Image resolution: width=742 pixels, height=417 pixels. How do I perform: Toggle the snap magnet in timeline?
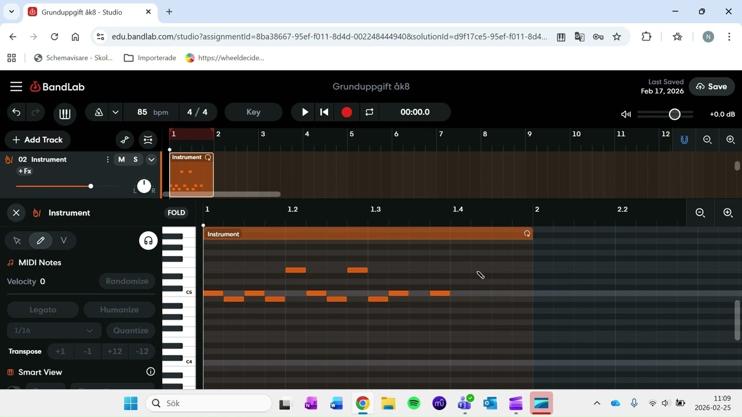pyautogui.click(x=685, y=140)
